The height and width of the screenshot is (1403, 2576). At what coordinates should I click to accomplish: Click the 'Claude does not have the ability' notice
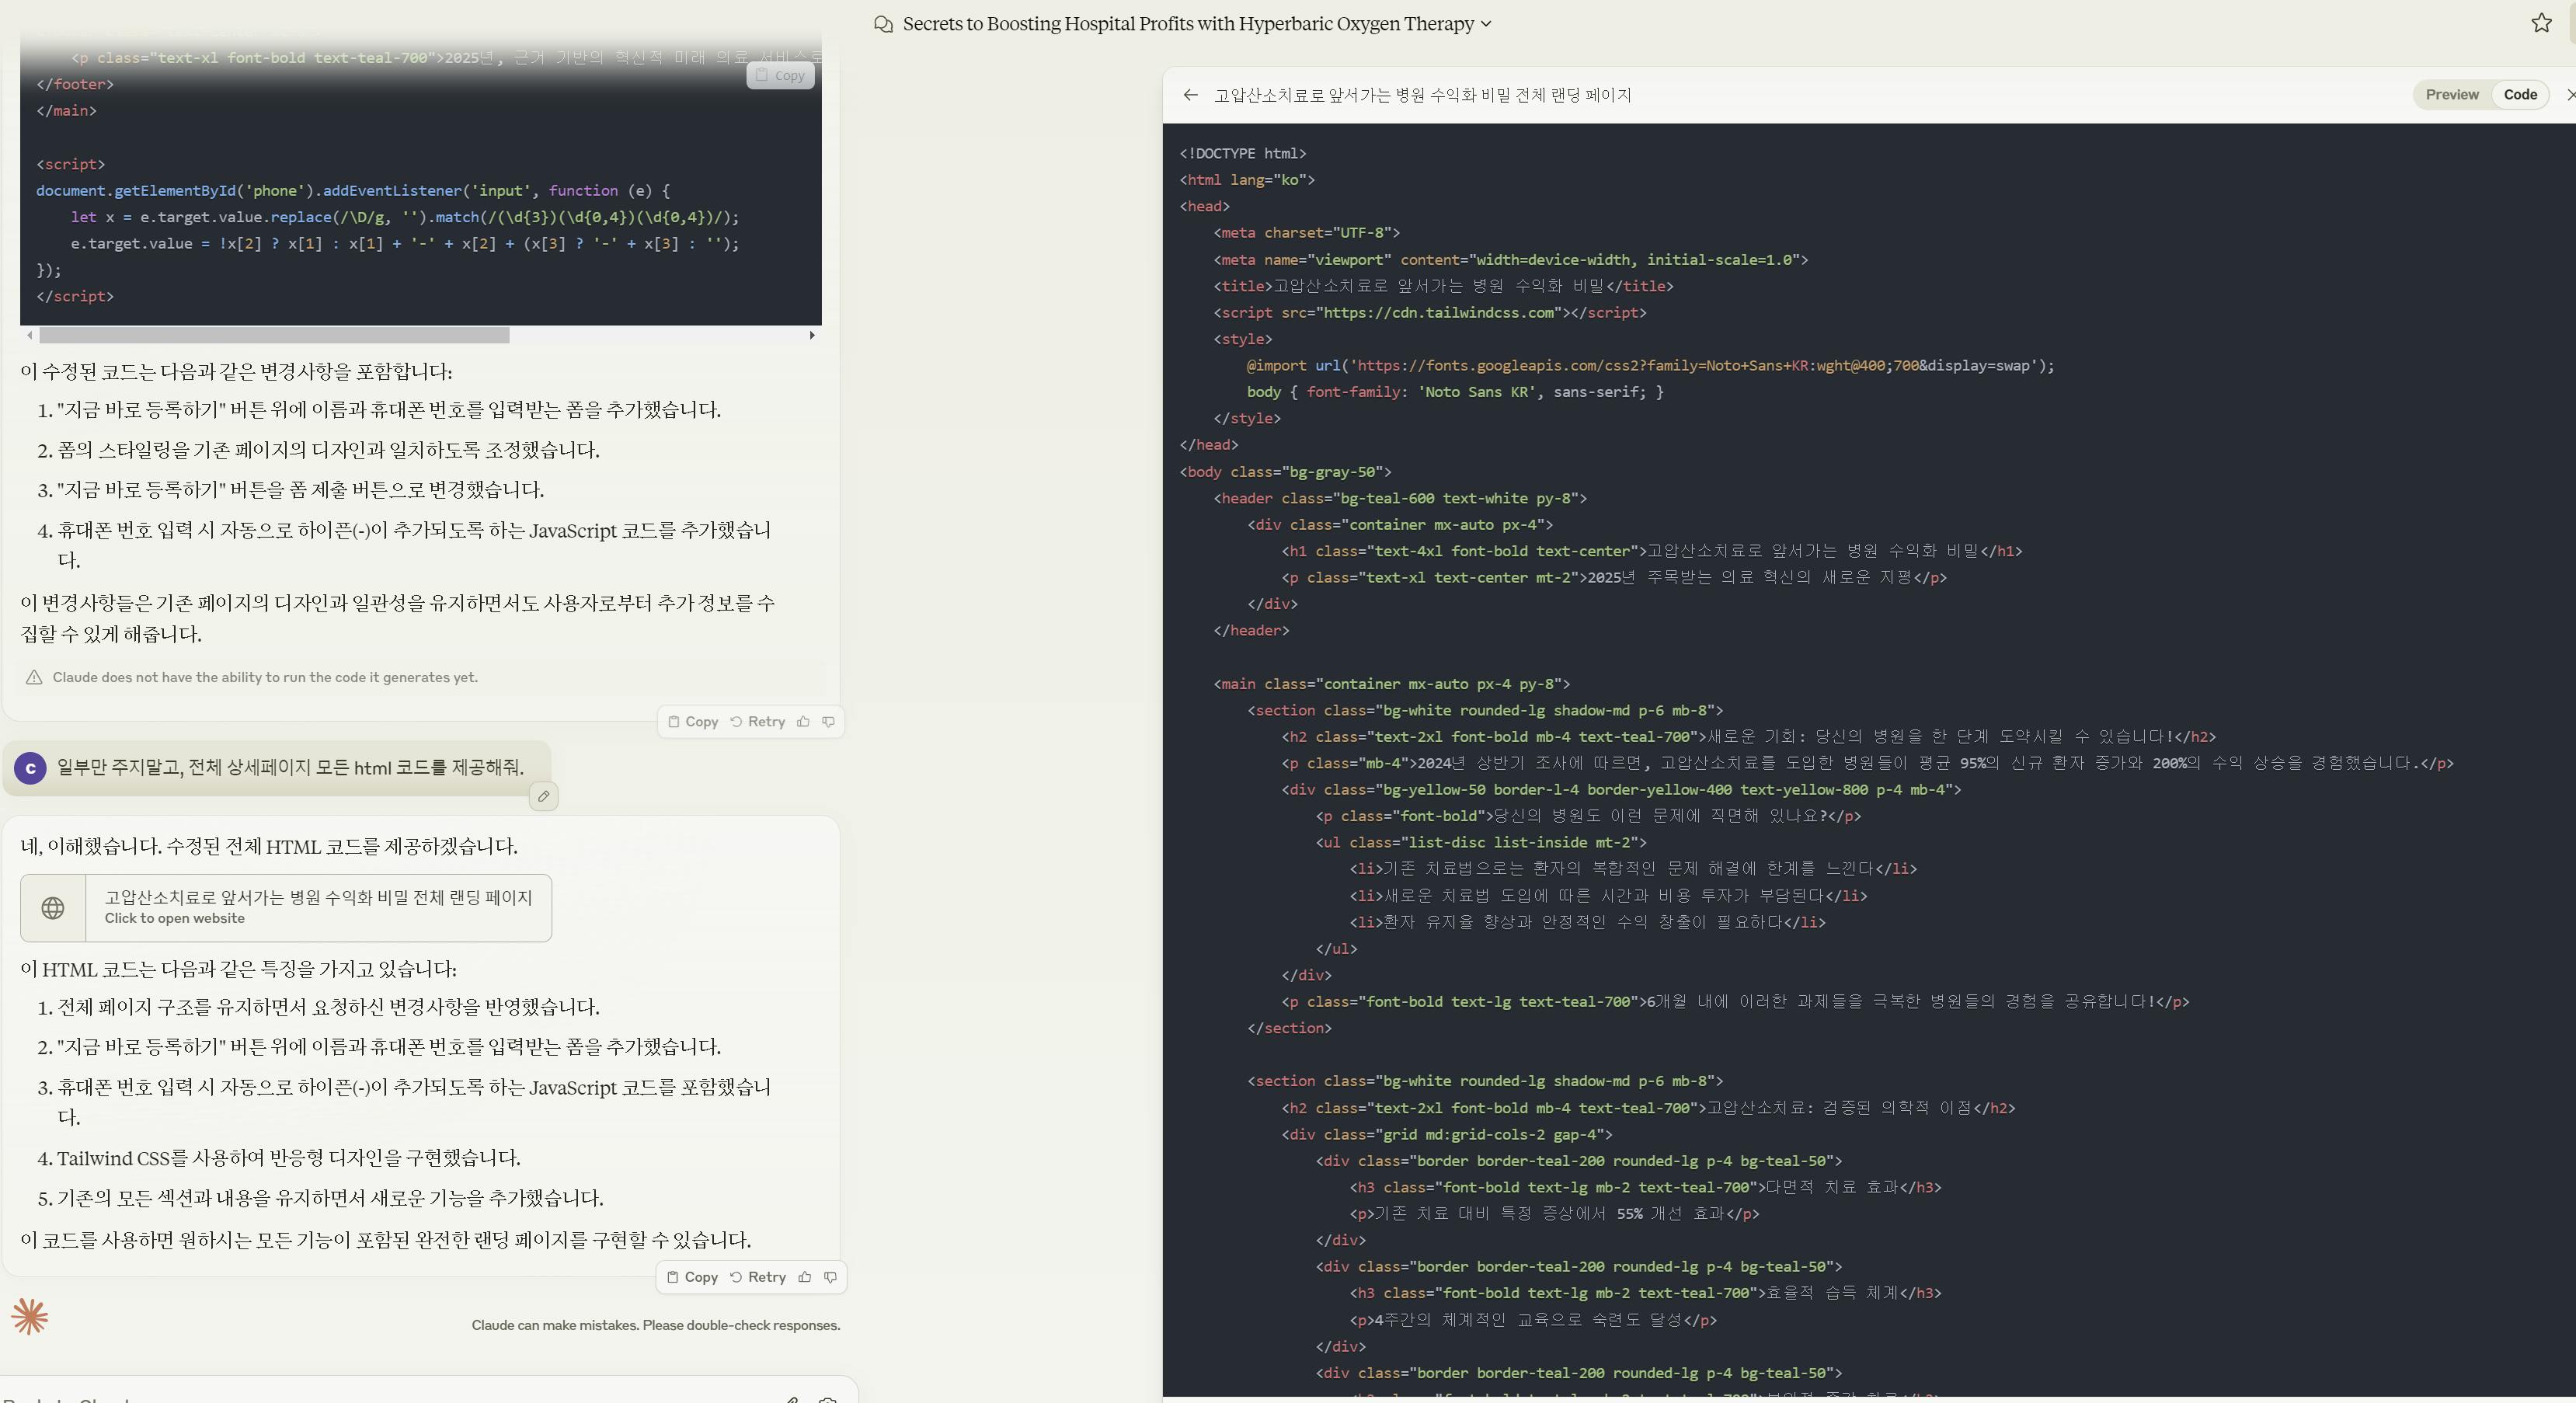265,678
